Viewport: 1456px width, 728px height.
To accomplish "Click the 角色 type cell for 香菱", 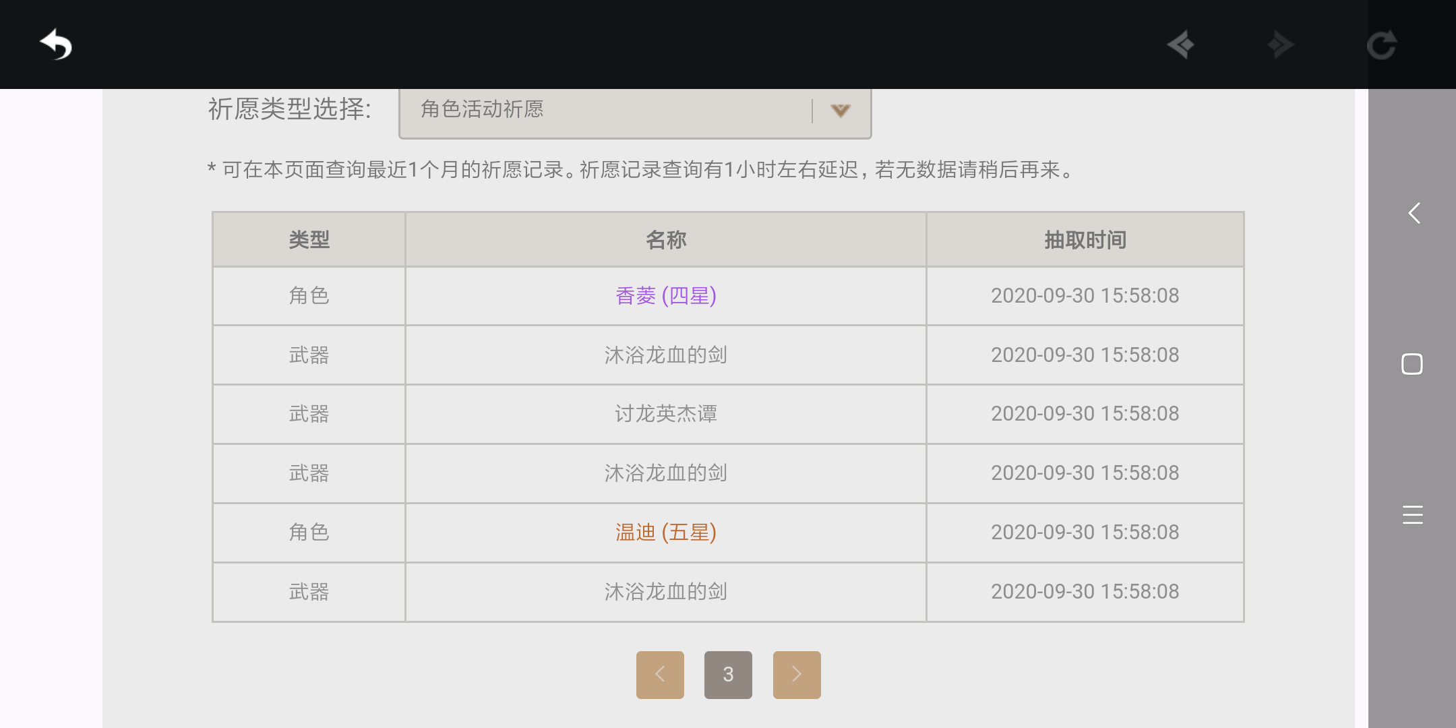I will point(309,296).
